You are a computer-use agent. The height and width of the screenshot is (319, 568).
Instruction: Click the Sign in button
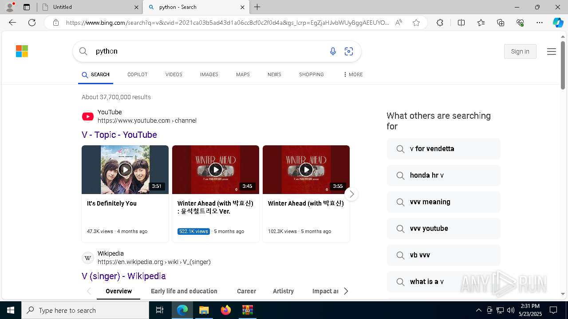(520, 51)
